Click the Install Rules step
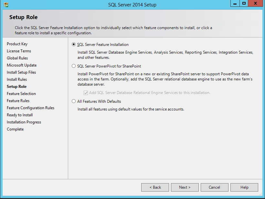The width and height of the screenshot is (265, 199). pyautogui.click(x=17, y=79)
